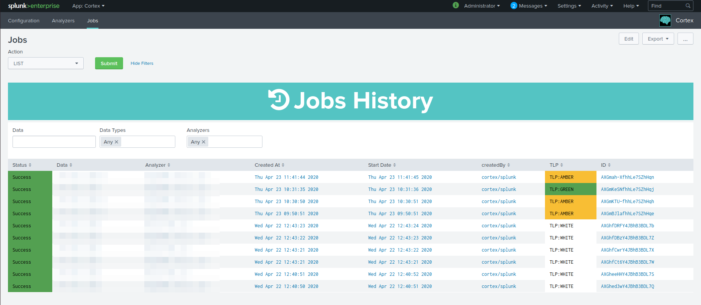Screen dimensions: 701x305
Task: Select the Jobs tab
Action: (x=92, y=20)
